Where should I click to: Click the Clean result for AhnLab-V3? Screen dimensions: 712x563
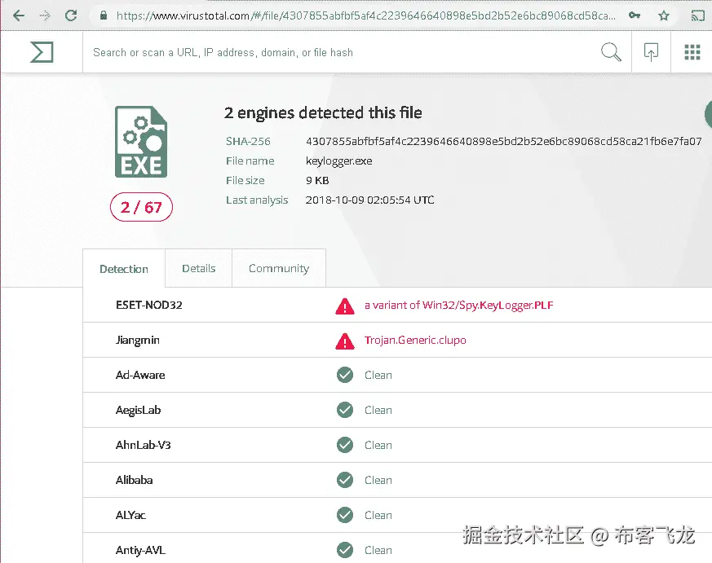point(378,445)
